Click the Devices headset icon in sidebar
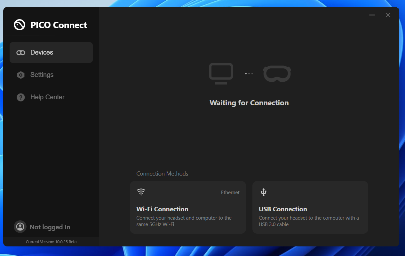Viewport: 405px width, 256px height. pyautogui.click(x=21, y=53)
